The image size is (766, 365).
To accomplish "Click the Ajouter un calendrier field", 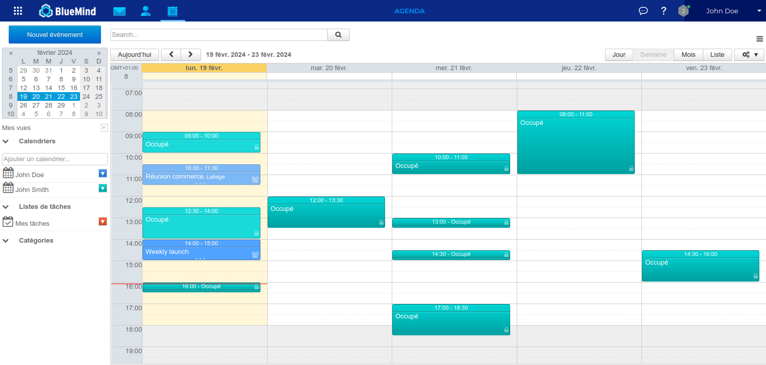I will pyautogui.click(x=55, y=159).
